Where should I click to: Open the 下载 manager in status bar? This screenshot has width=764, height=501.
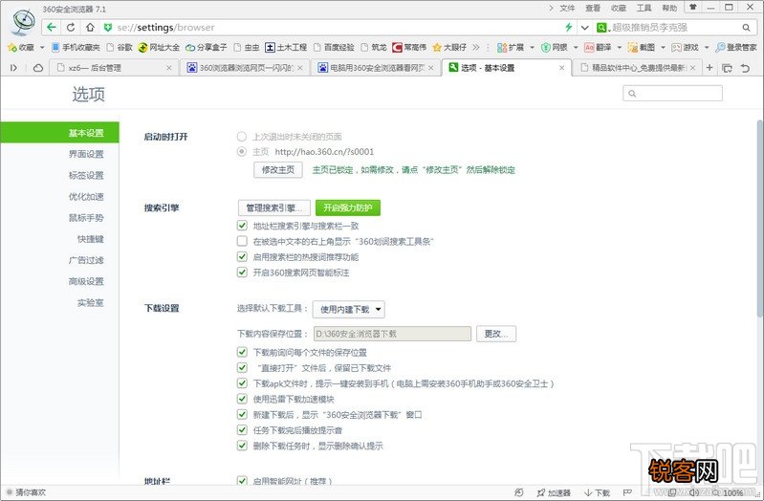coord(598,492)
